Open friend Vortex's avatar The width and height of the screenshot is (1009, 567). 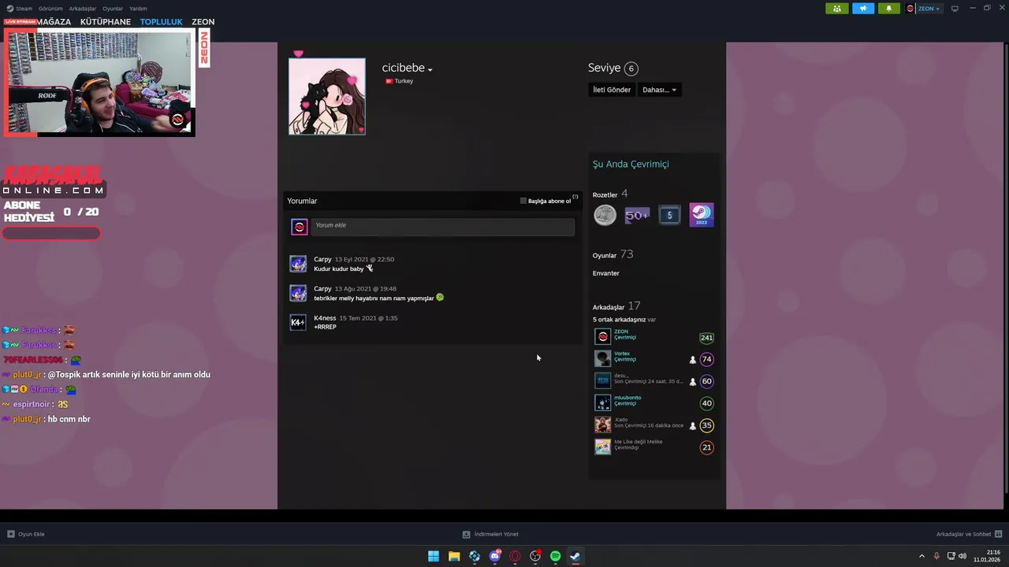(x=603, y=359)
